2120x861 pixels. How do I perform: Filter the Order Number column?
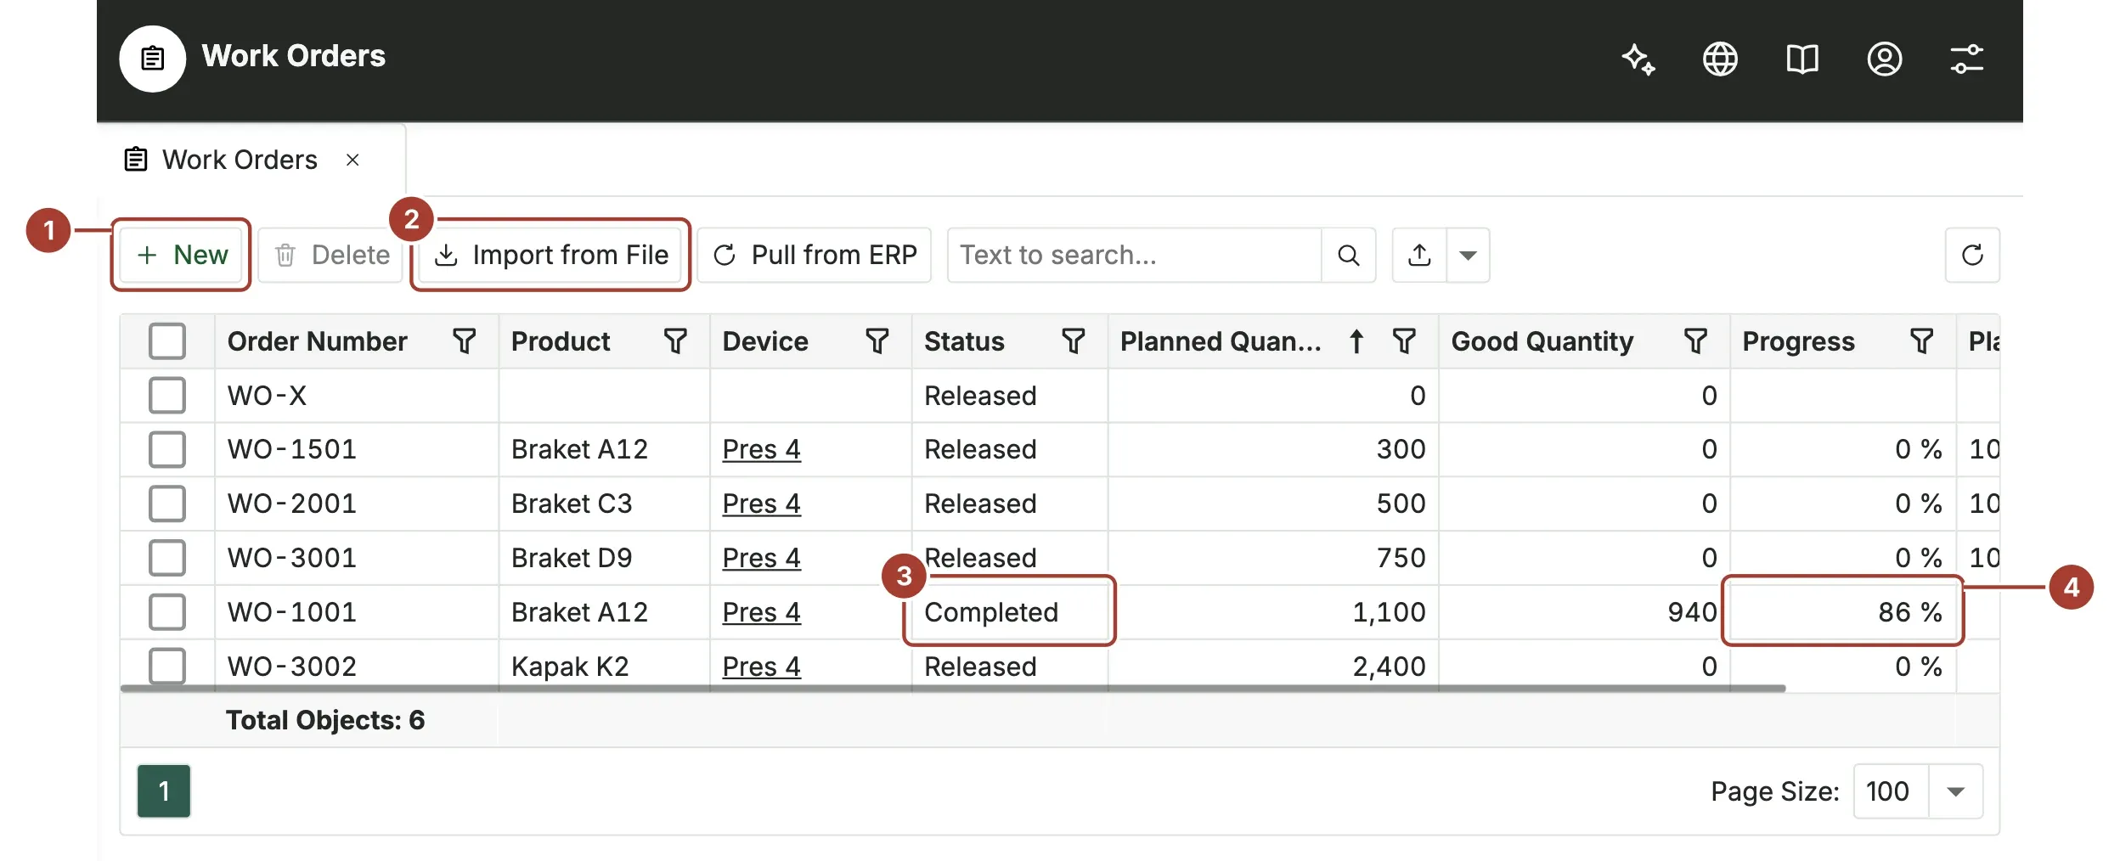[x=464, y=341]
